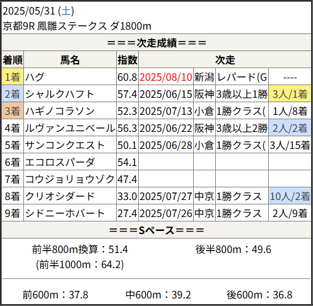Viewport: 313px width, 306px height.
Task: Click the 着順 column header
Action: (13, 60)
